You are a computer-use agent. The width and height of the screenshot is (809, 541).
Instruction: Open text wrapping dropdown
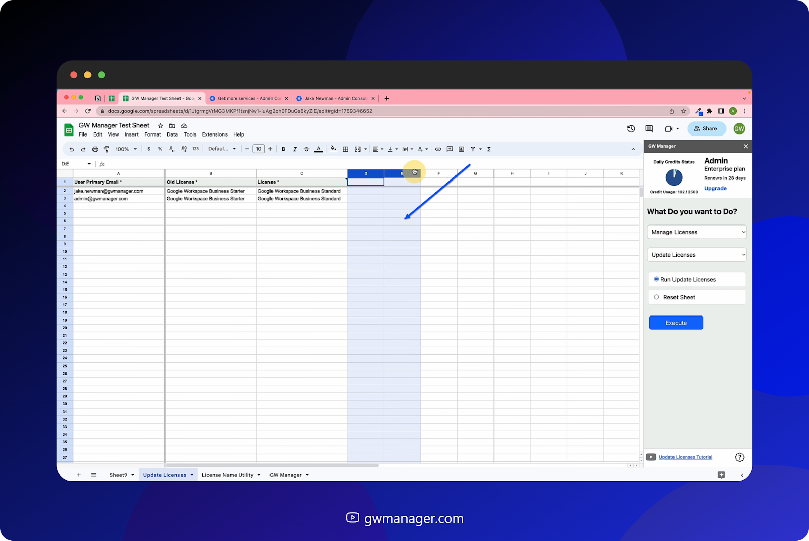pos(408,149)
